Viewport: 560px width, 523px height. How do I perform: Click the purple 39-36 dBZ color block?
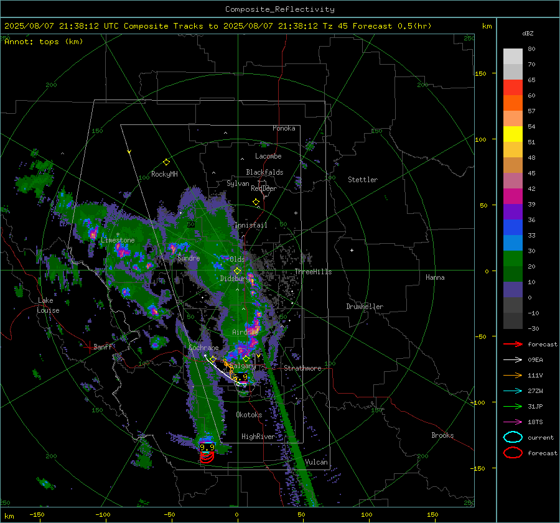(513, 212)
